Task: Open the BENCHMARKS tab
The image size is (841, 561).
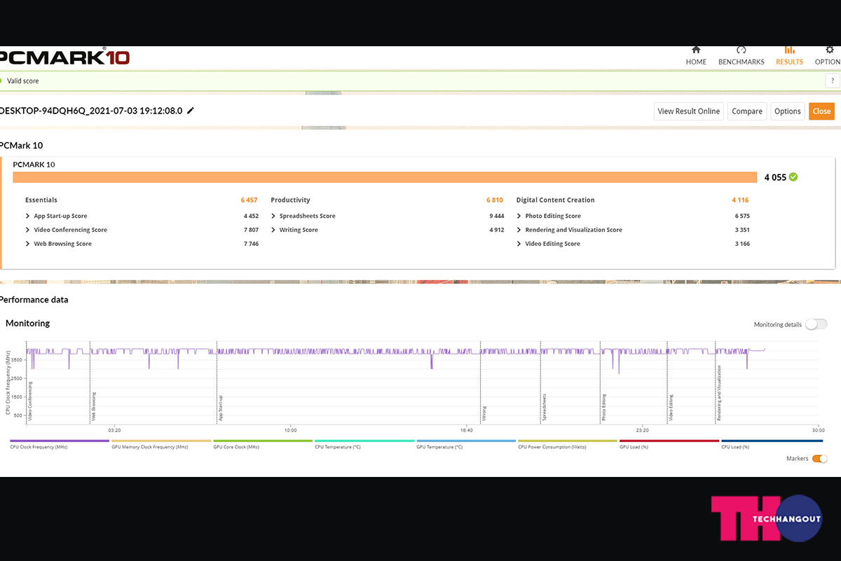Action: pyautogui.click(x=741, y=56)
